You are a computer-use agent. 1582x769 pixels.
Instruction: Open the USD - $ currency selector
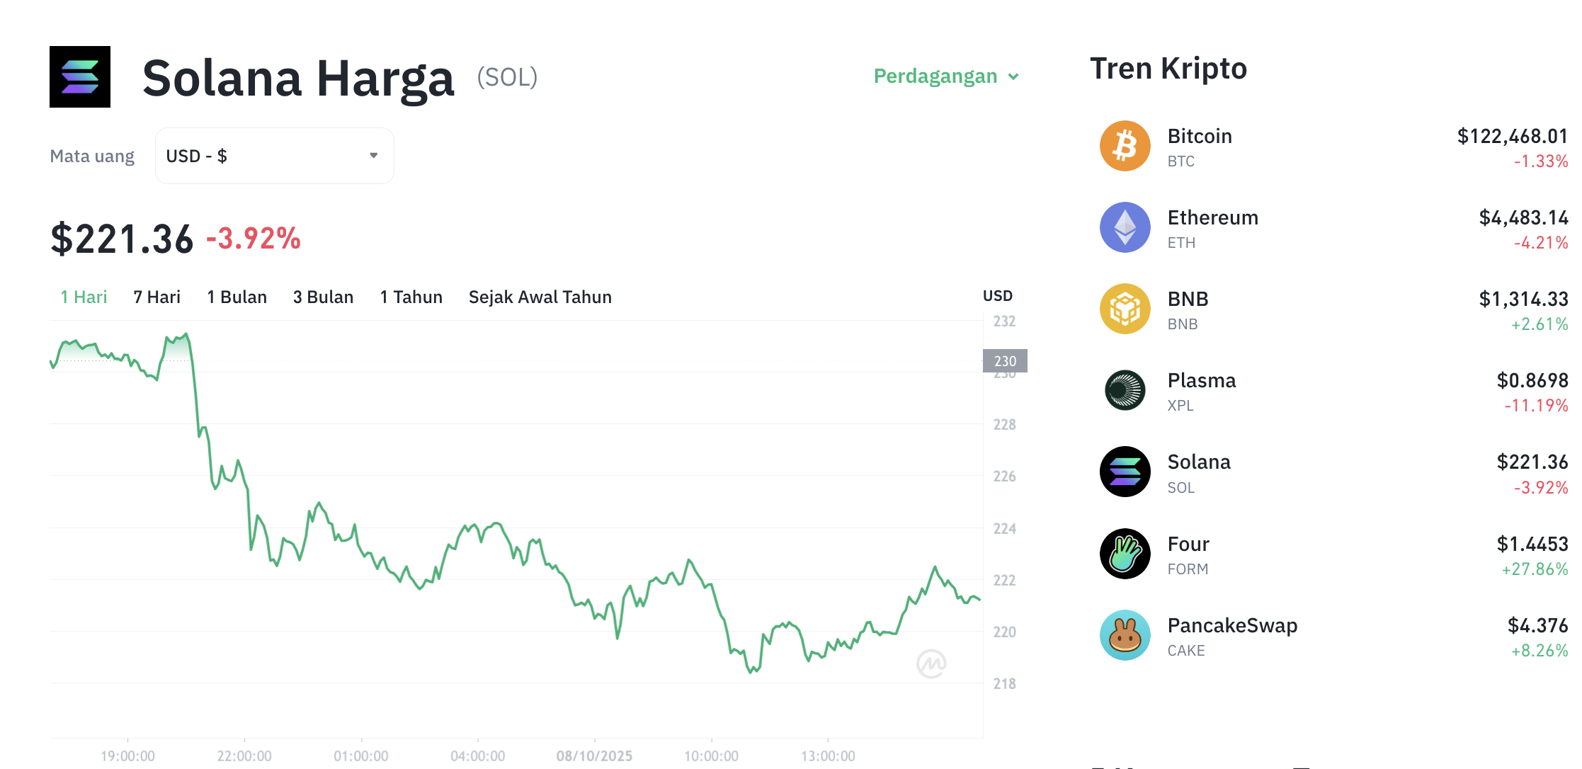(274, 156)
